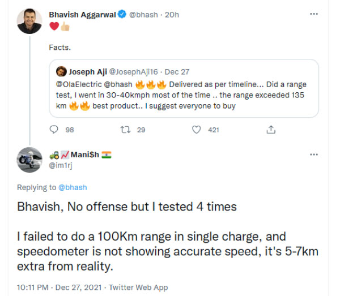Click Mani$h's profile avatar
This screenshot has height=296, width=340.
click(29, 160)
